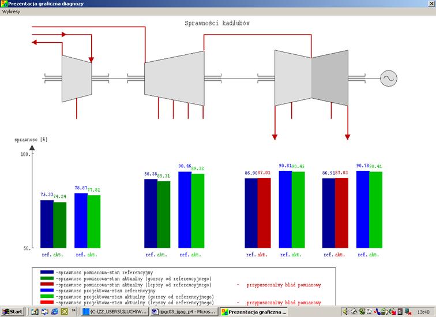This screenshot has height=317, width=436.
Task: Click the red bar labeled 87.01
Action: [x=264, y=213]
